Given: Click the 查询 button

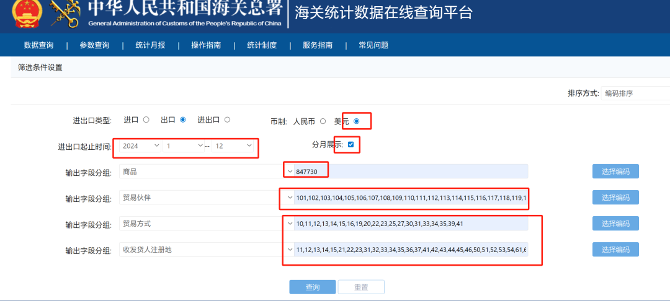Looking at the screenshot, I should tap(312, 287).
